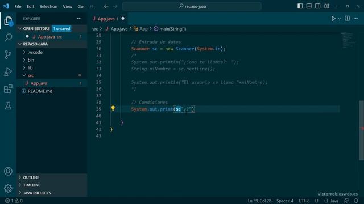Screen dimensions: 364x204
Task: Click the src breadcrumb
Action: [x=95, y=29]
